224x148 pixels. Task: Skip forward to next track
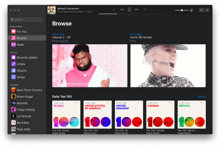(x=137, y=10)
